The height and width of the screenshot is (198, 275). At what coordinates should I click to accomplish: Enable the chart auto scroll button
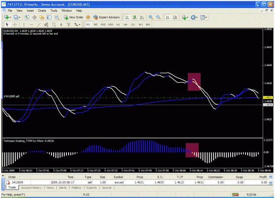168,17
